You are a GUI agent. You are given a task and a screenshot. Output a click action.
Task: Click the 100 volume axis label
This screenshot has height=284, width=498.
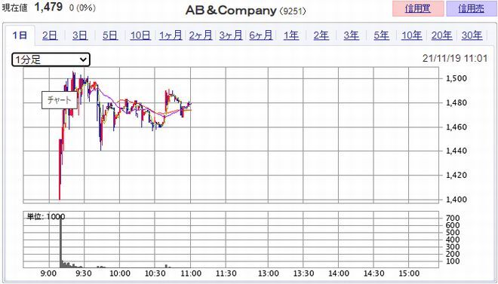(x=453, y=261)
